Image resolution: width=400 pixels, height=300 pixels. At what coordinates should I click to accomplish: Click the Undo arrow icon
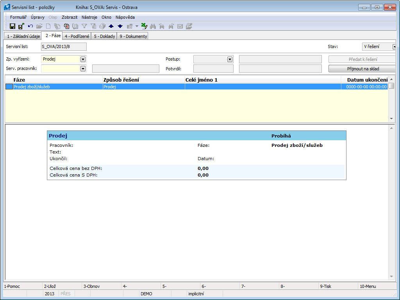[x=30, y=26]
